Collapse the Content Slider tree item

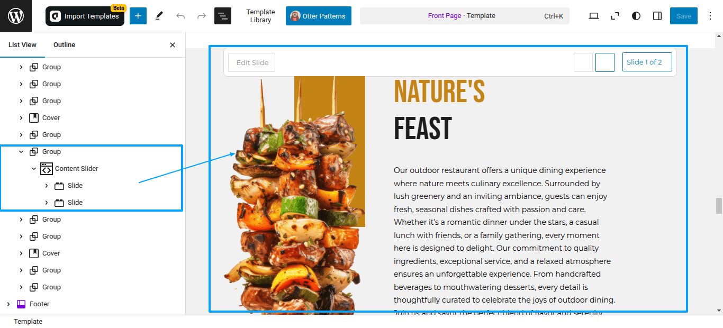click(x=34, y=169)
